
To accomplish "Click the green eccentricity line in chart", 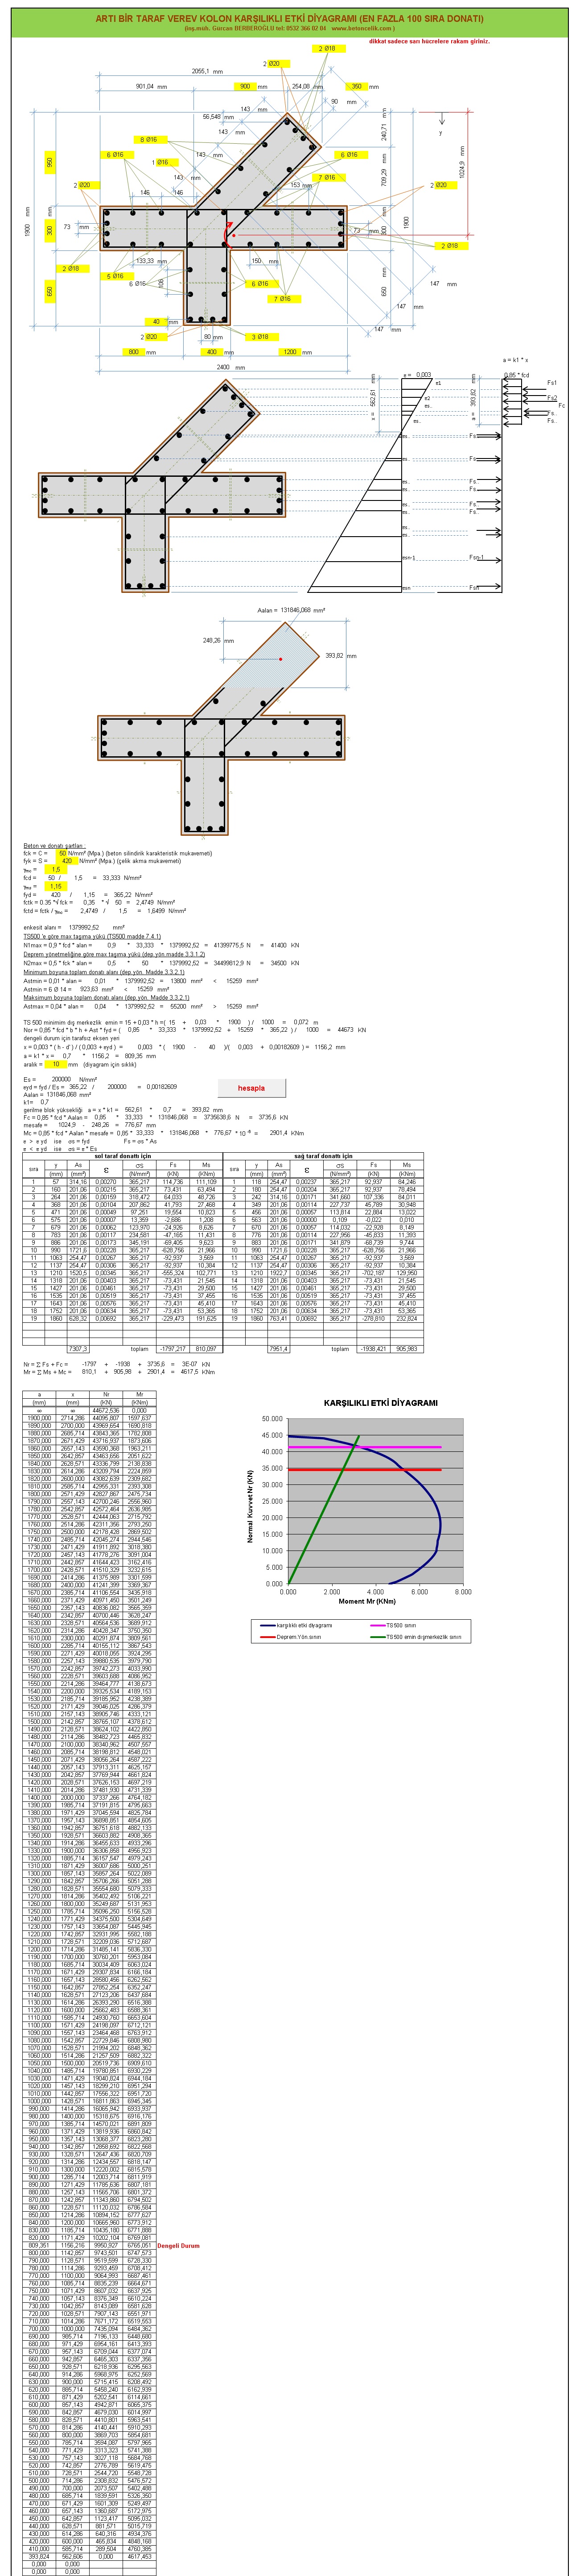I will point(324,1511).
